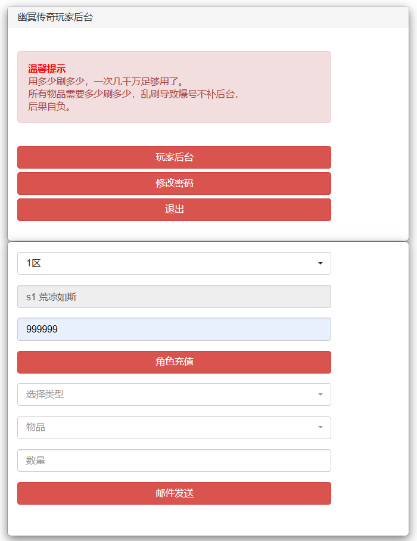Choose a different server in the region combo box
This screenshot has width=417, height=541.
174,263
